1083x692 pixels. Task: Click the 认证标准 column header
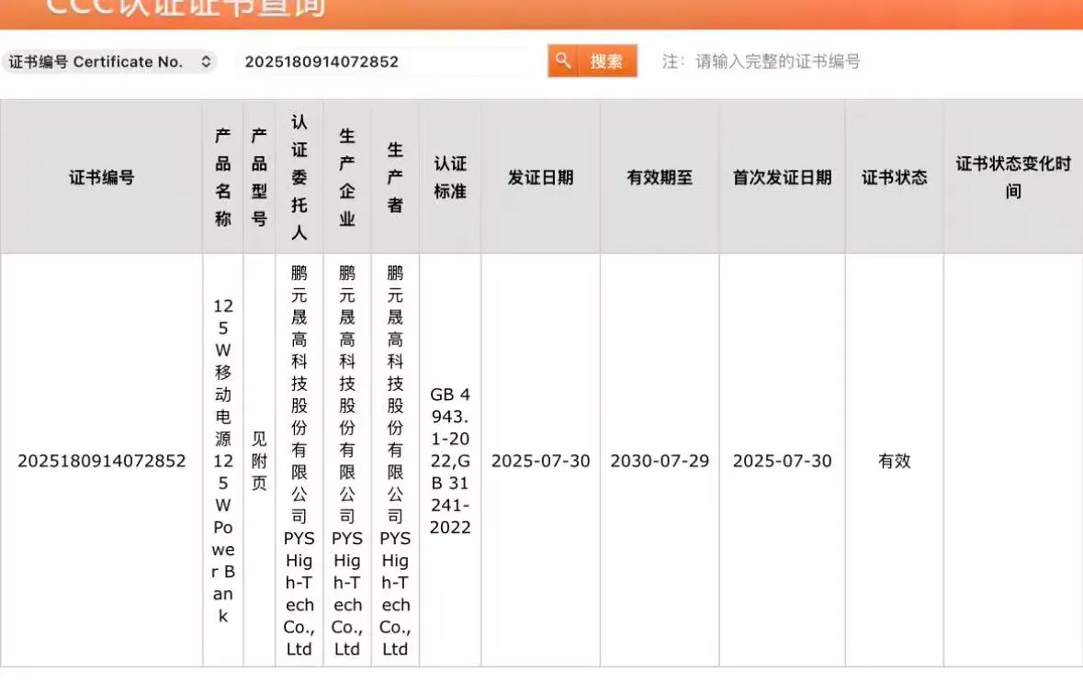[450, 177]
